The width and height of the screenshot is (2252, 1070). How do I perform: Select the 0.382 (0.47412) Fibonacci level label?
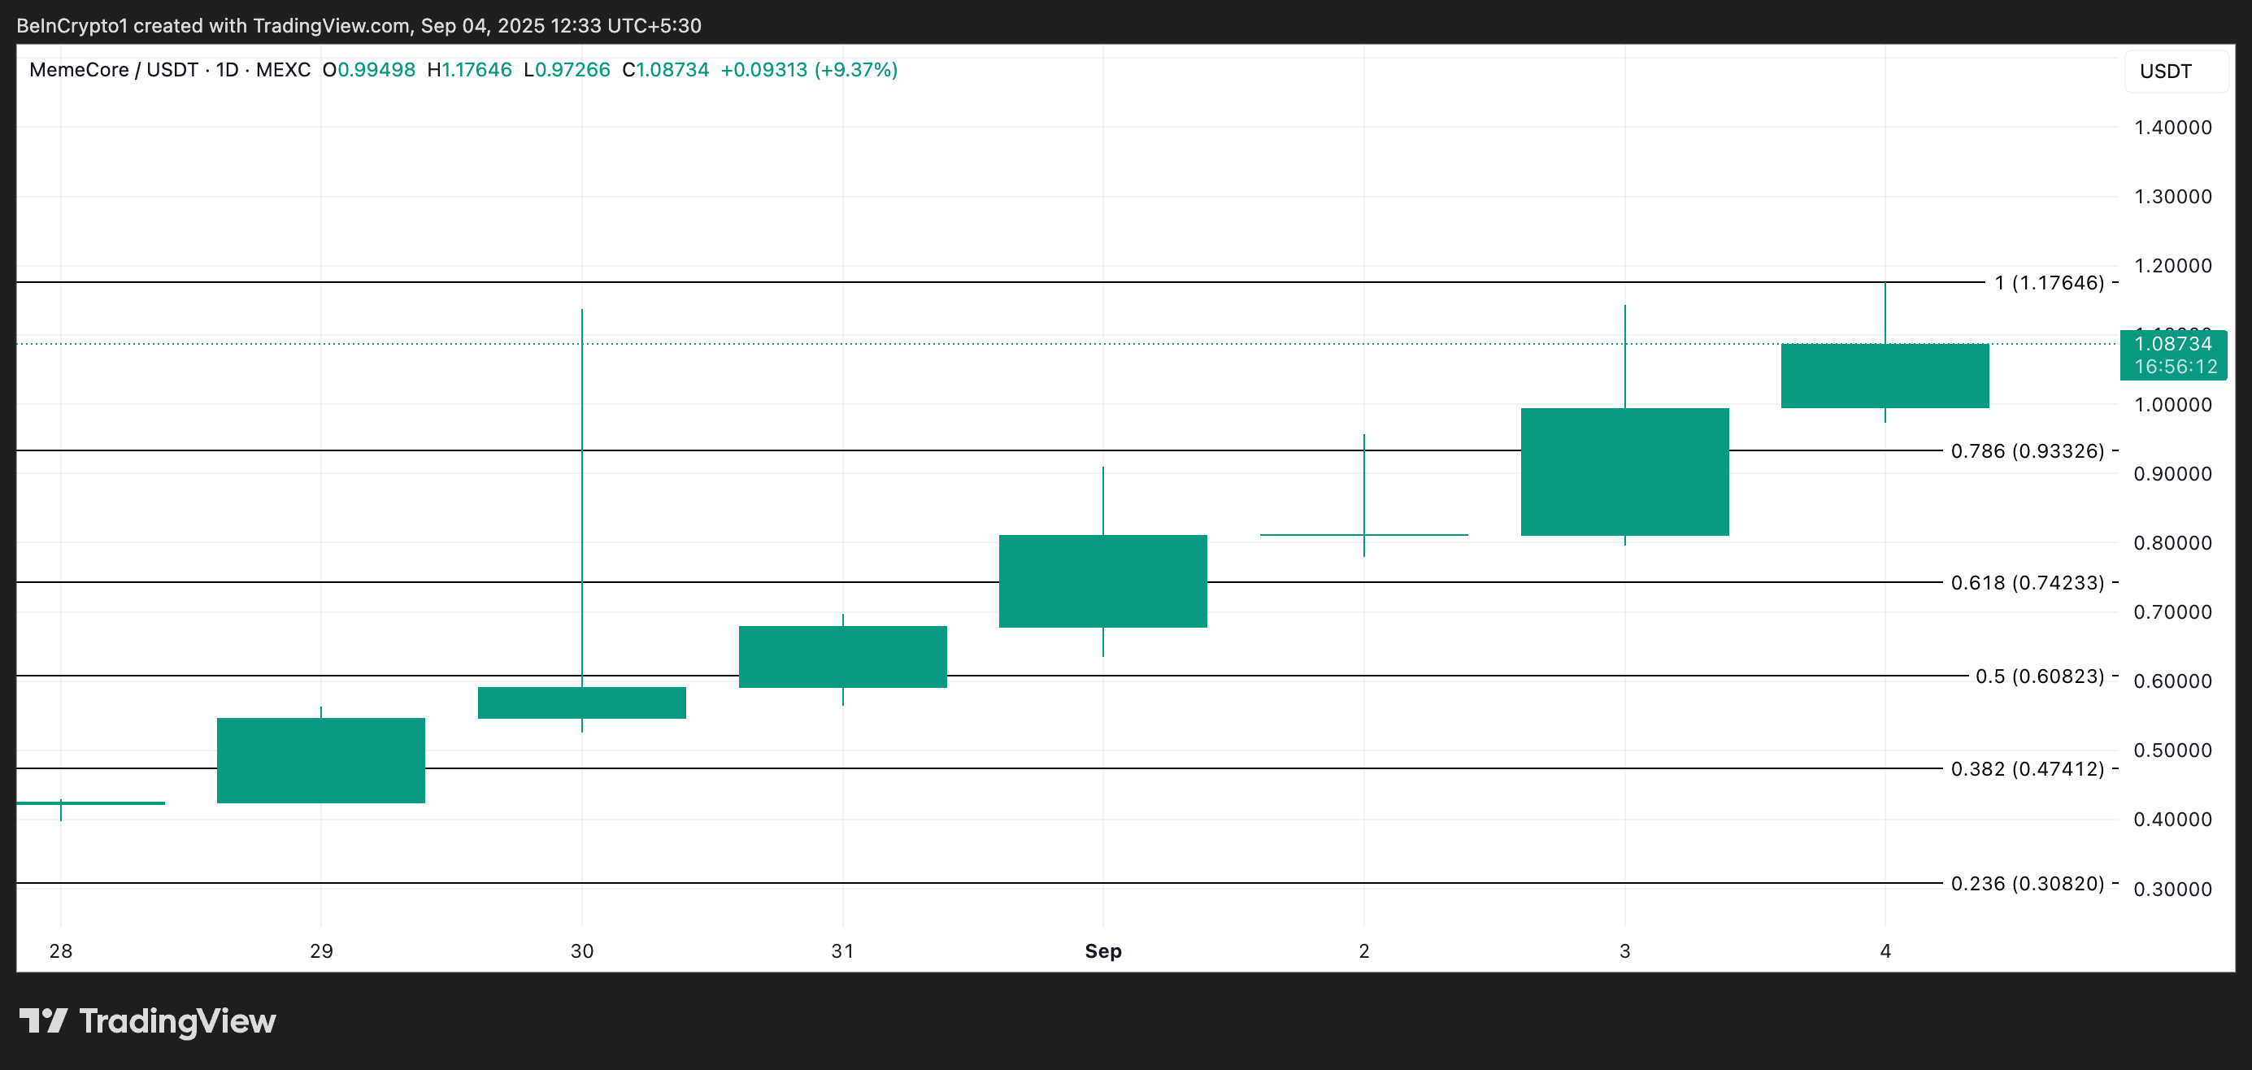(2027, 768)
